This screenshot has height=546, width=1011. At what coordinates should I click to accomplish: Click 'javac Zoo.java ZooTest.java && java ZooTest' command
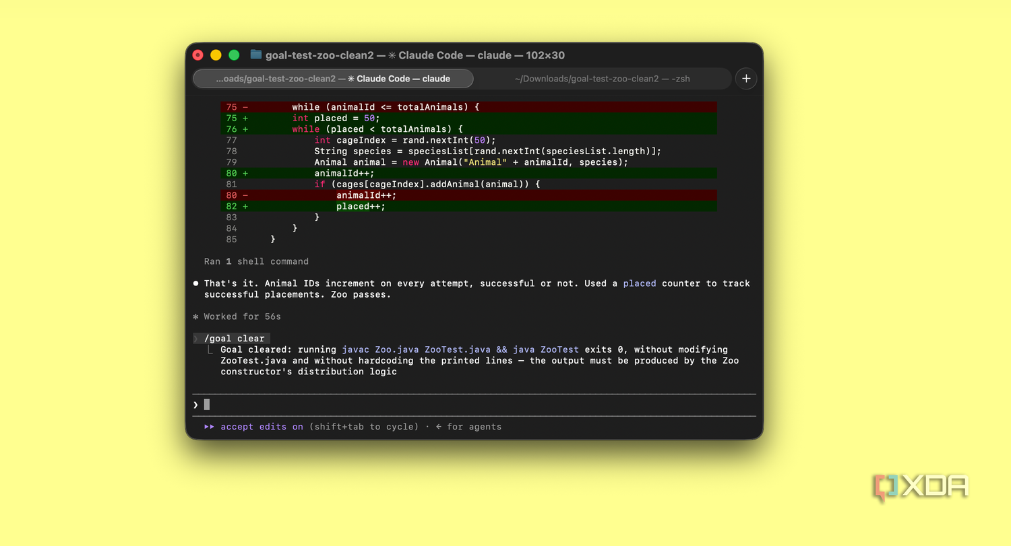[460, 349]
